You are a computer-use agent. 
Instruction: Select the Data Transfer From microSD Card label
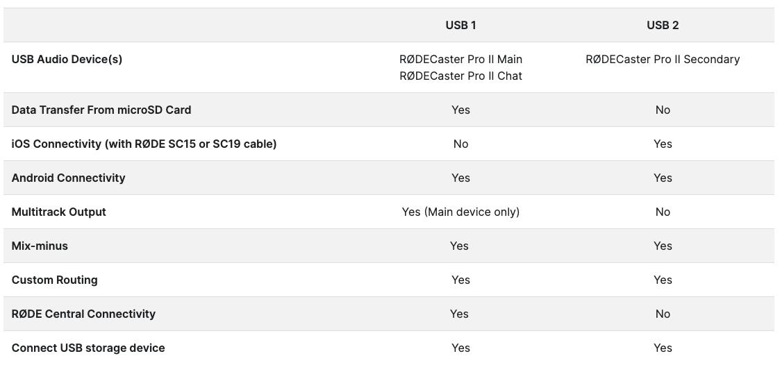101,110
